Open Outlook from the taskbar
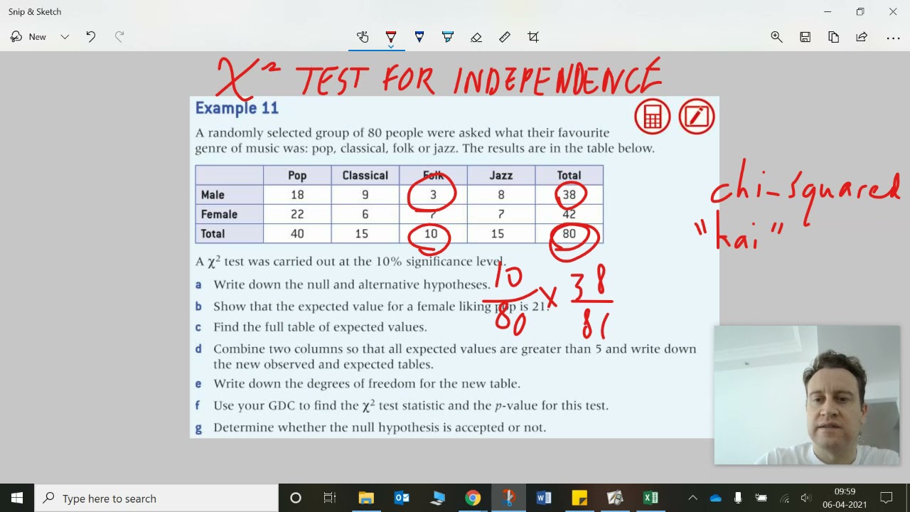Viewport: 910px width, 512px height. pos(402,498)
